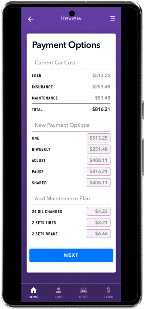
Task: Tap the back arrow icon
Action: 30,19
